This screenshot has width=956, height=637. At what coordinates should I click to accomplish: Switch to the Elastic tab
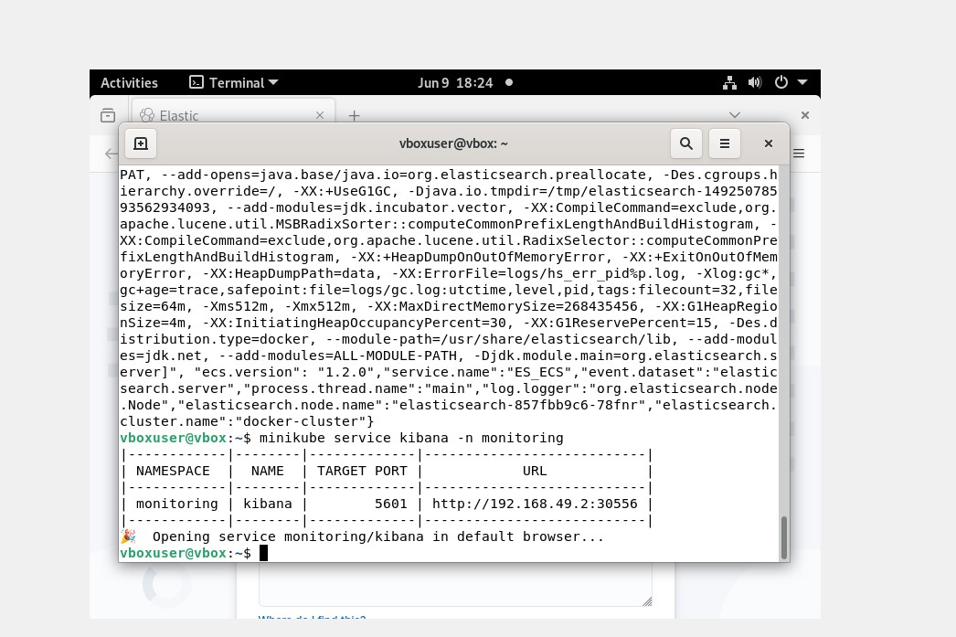pyautogui.click(x=219, y=115)
